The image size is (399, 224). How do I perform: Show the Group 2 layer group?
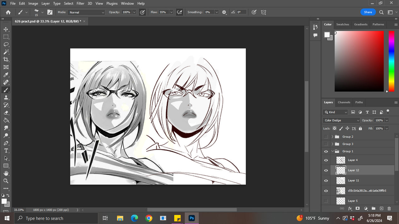pos(326,137)
